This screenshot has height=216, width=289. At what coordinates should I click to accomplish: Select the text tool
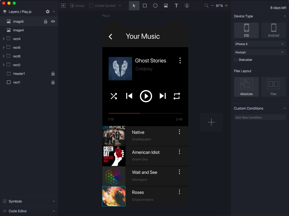coord(176,6)
